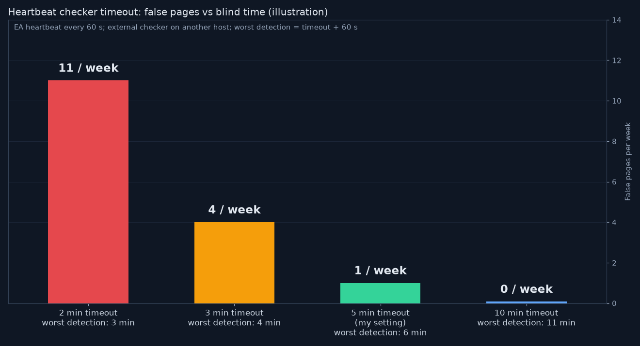This screenshot has width=640, height=346.
Task: Click the y-axis tick label 10
Action: click(x=617, y=101)
